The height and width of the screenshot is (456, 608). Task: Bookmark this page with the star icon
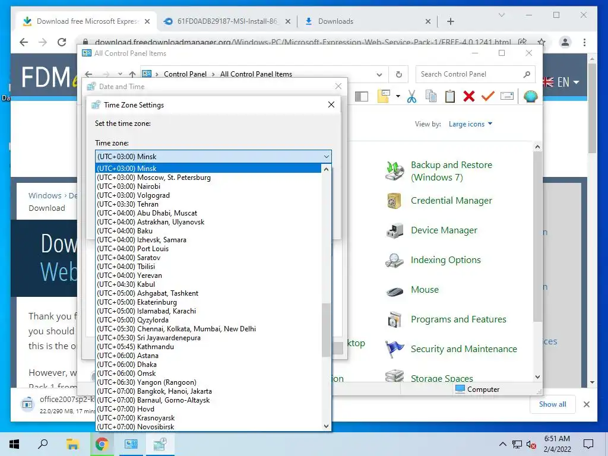point(541,42)
